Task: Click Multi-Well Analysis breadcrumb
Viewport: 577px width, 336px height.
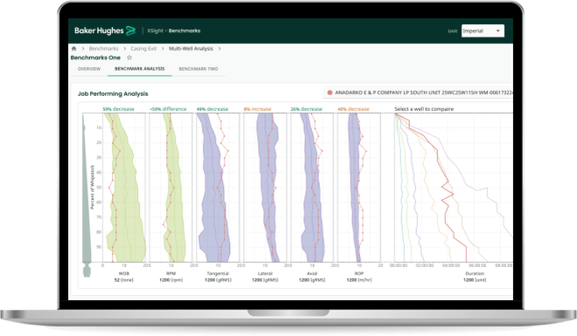Action: (x=191, y=49)
